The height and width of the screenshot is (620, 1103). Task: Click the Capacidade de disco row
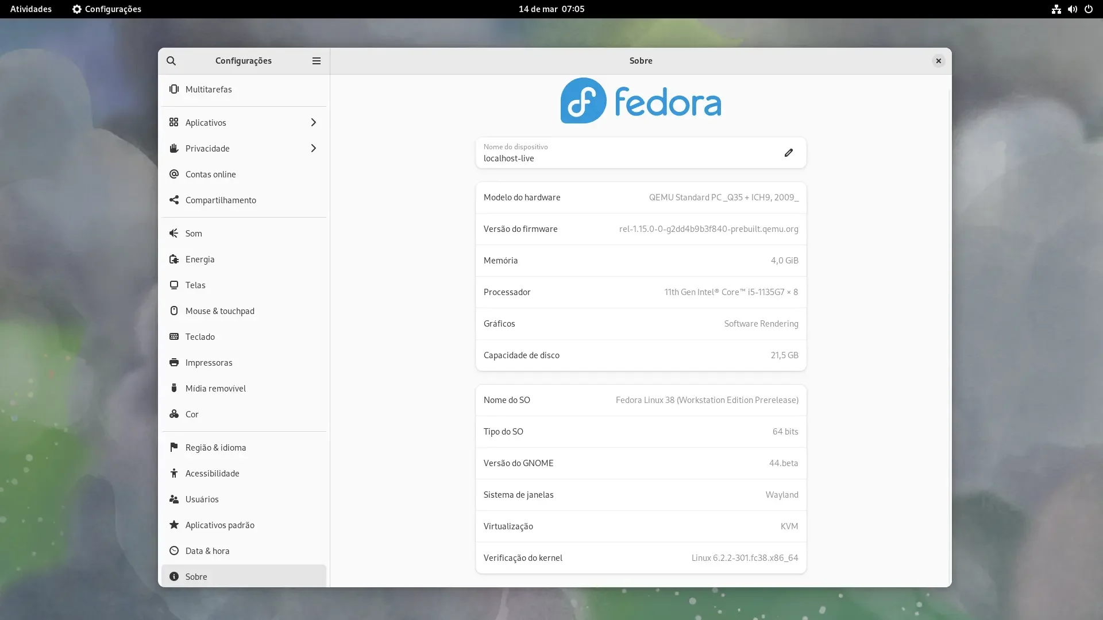pyautogui.click(x=641, y=355)
